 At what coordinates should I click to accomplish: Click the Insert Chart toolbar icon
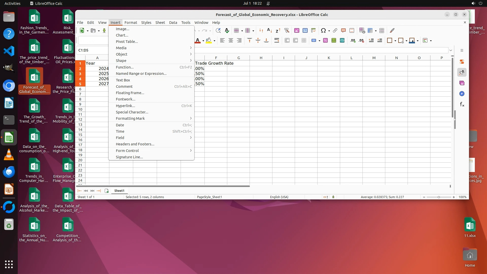(x=305, y=31)
